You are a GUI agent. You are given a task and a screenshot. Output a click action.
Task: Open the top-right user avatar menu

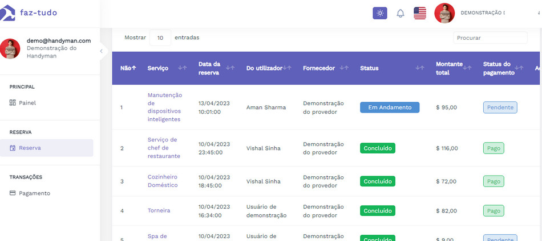444,13
